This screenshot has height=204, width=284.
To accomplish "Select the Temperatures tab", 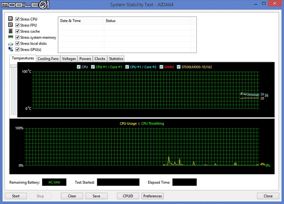I will 23,58.
